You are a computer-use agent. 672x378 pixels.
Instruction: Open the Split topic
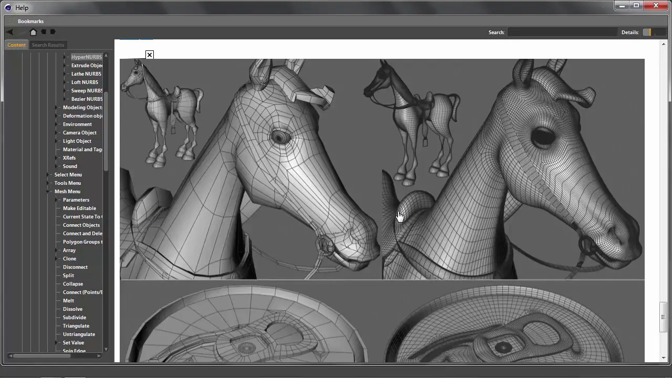pyautogui.click(x=68, y=275)
